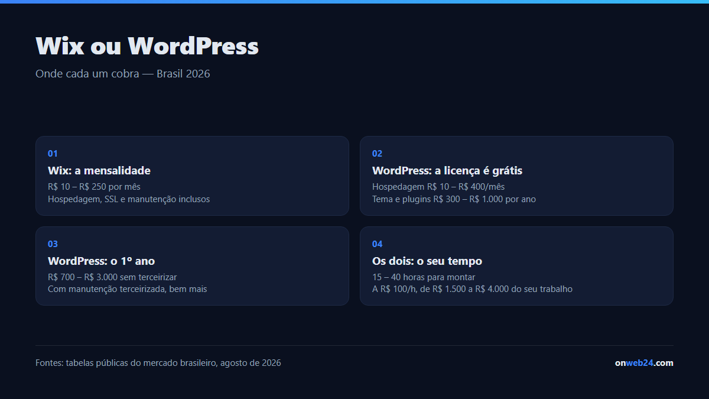
Task: Click card number '04'
Action: tap(377, 244)
